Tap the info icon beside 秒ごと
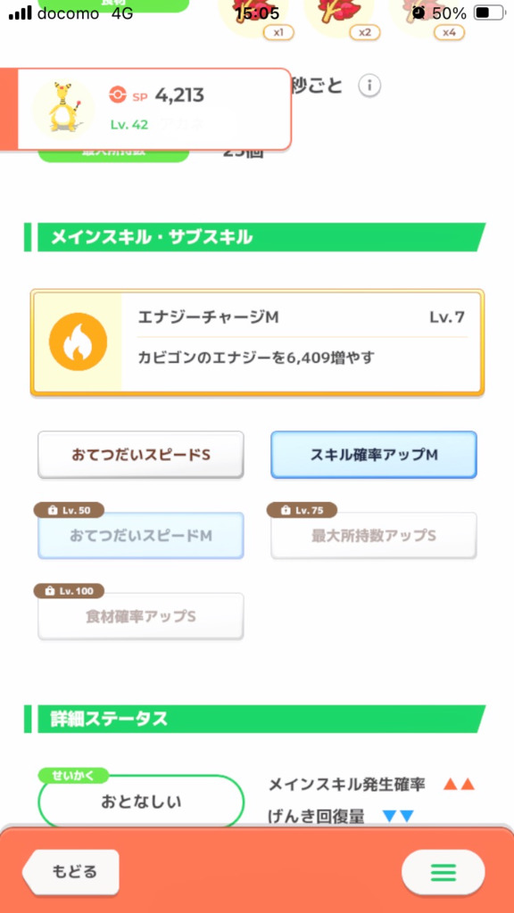This screenshot has height=913, width=514. pyautogui.click(x=369, y=86)
